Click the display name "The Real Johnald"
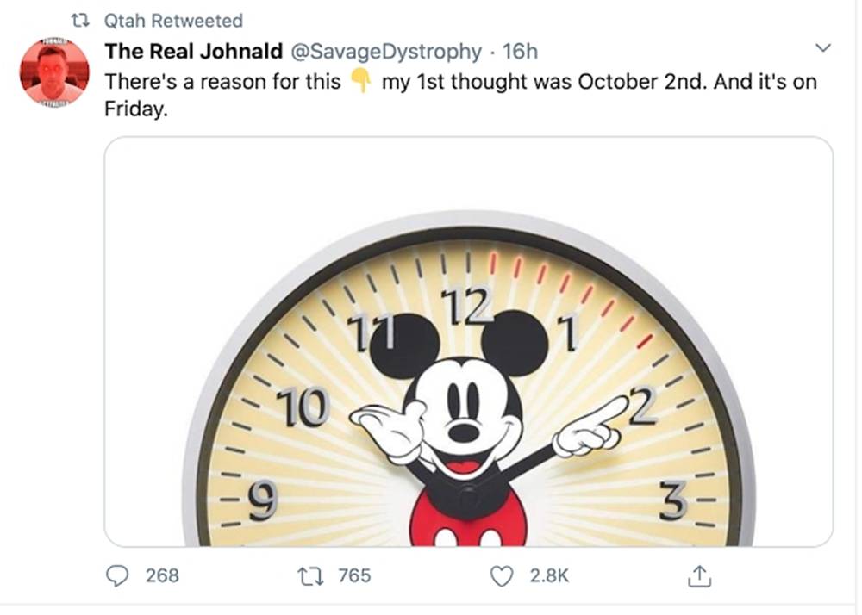This screenshot has height=615, width=862. point(193,52)
